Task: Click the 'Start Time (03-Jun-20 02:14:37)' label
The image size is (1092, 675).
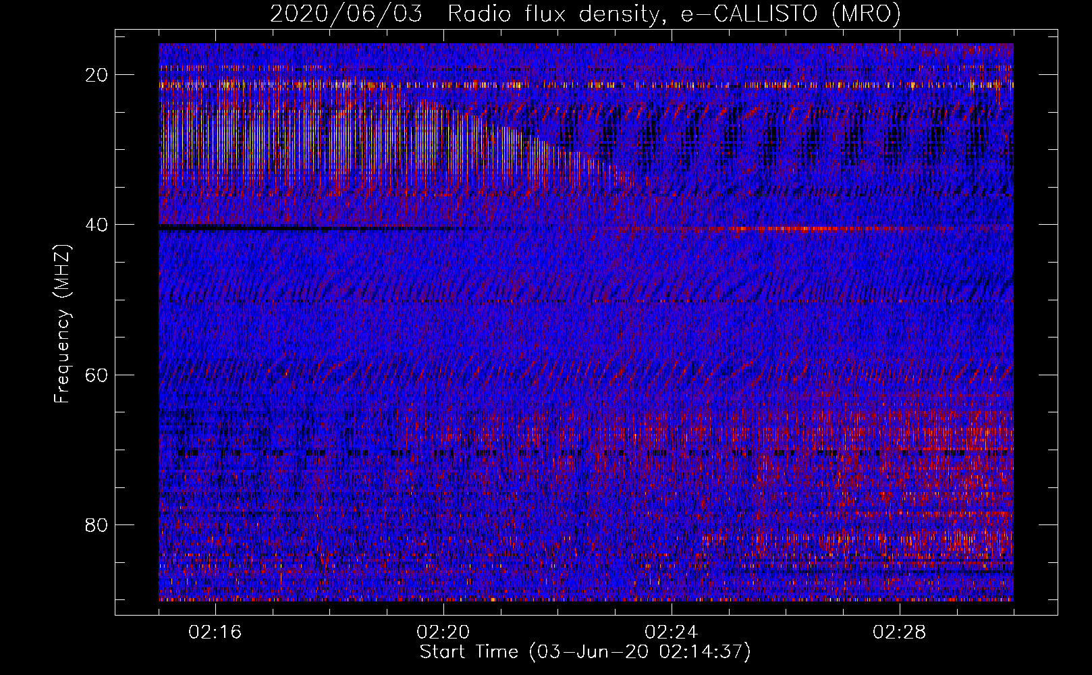Action: (x=585, y=652)
